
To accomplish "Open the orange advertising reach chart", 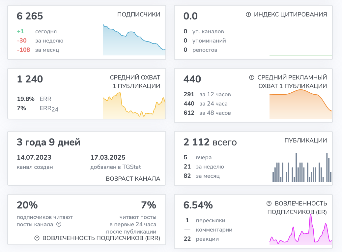I will pyautogui.click(x=301, y=104).
